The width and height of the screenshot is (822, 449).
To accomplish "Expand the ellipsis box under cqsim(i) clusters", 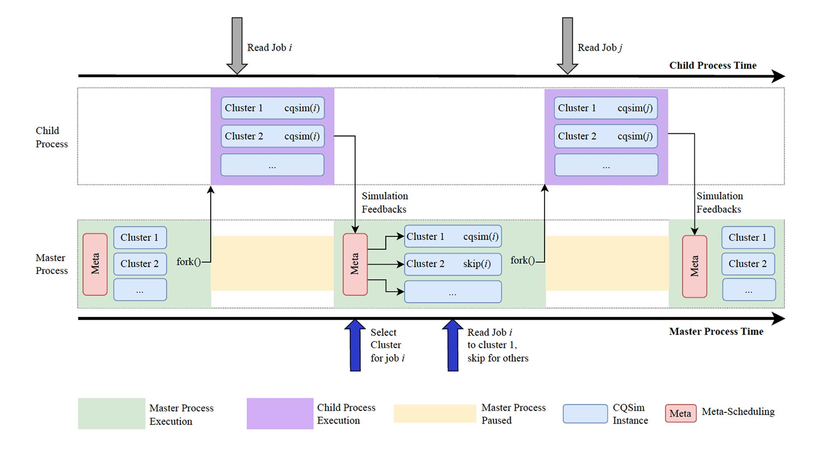I will point(272,165).
